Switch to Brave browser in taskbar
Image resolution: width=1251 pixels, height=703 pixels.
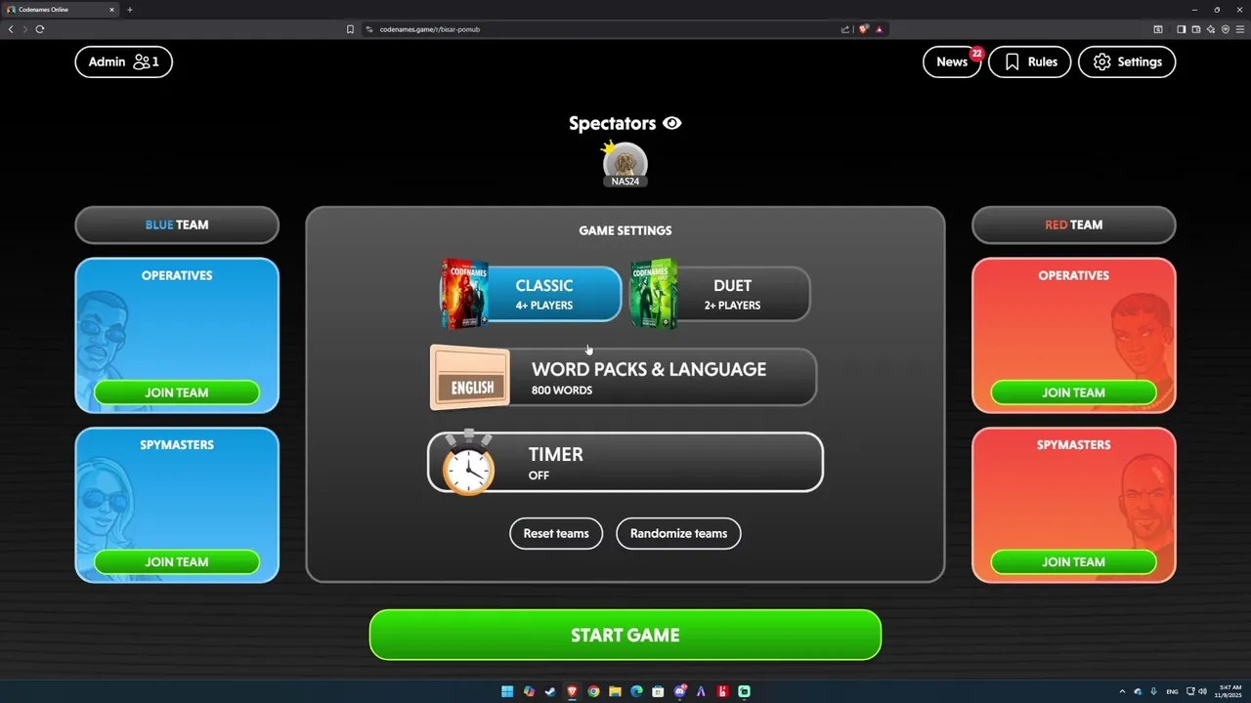572,691
